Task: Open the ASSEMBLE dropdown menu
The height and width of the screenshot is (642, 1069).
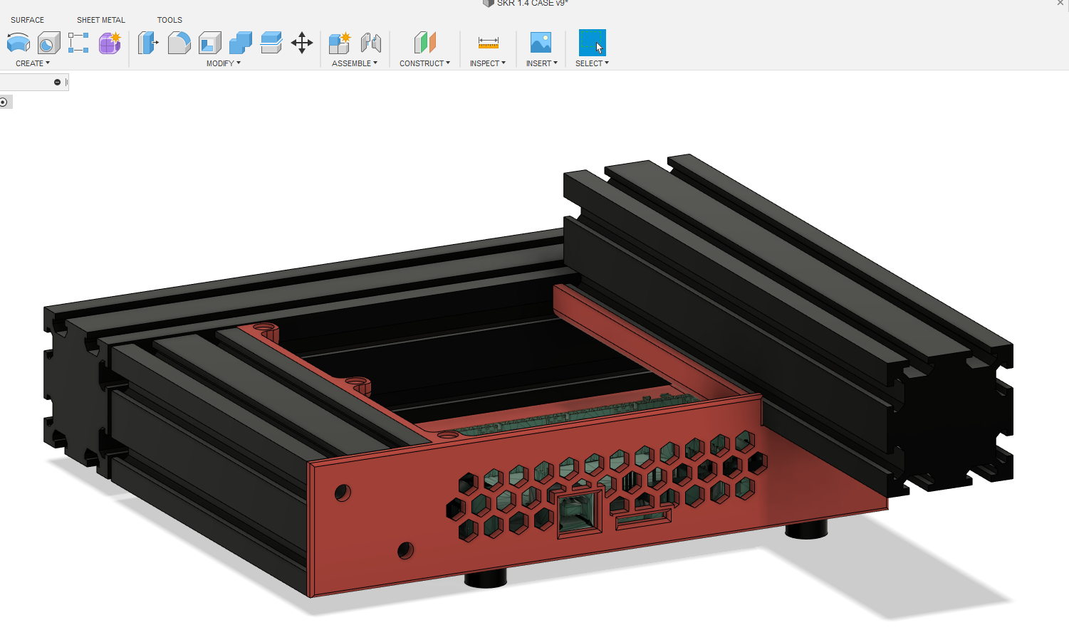Action: [x=355, y=63]
